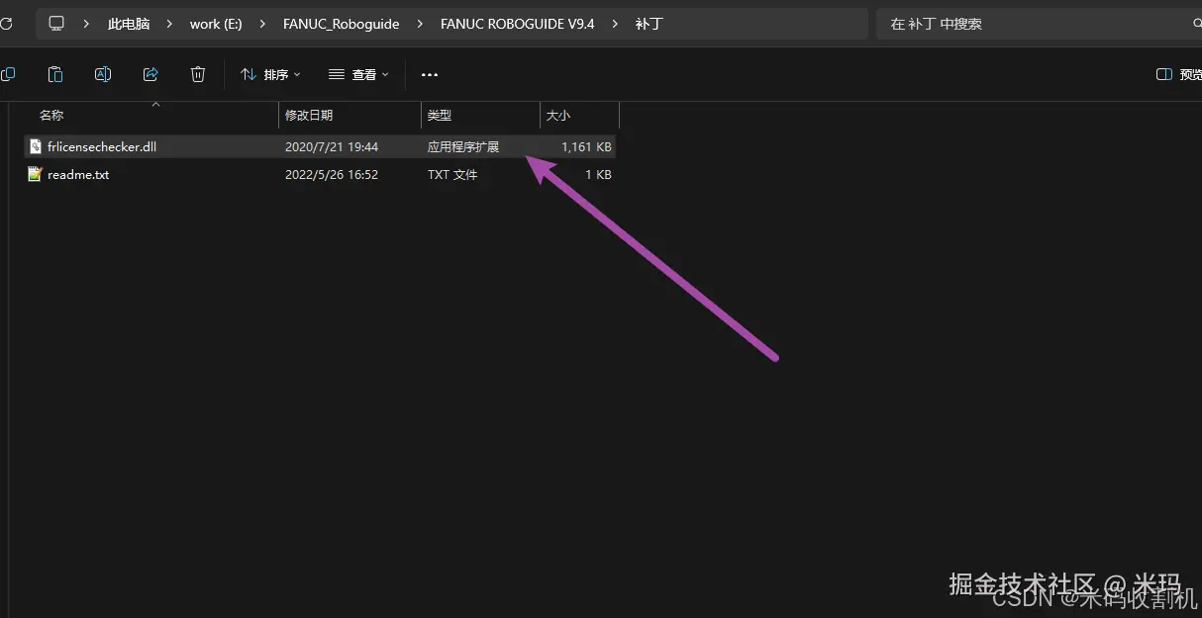
Task: Expand chevron after work (E:) in breadcrumb
Action: pyautogui.click(x=262, y=24)
